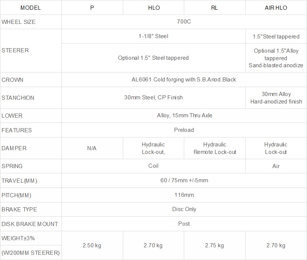307x260 pixels.
Task: Select the RL model column header
Action: click(215, 7)
